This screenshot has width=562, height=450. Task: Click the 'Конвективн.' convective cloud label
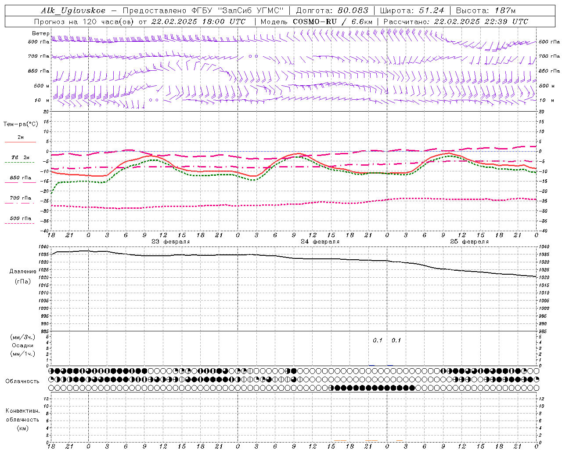click(x=23, y=411)
